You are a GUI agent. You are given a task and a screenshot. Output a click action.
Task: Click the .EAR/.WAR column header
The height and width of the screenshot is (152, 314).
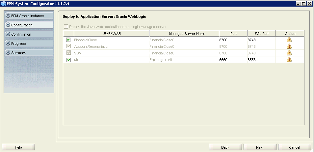click(112, 34)
